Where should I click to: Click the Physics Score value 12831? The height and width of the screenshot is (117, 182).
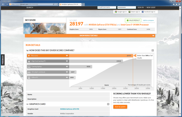pyautogui.click(x=120, y=29)
